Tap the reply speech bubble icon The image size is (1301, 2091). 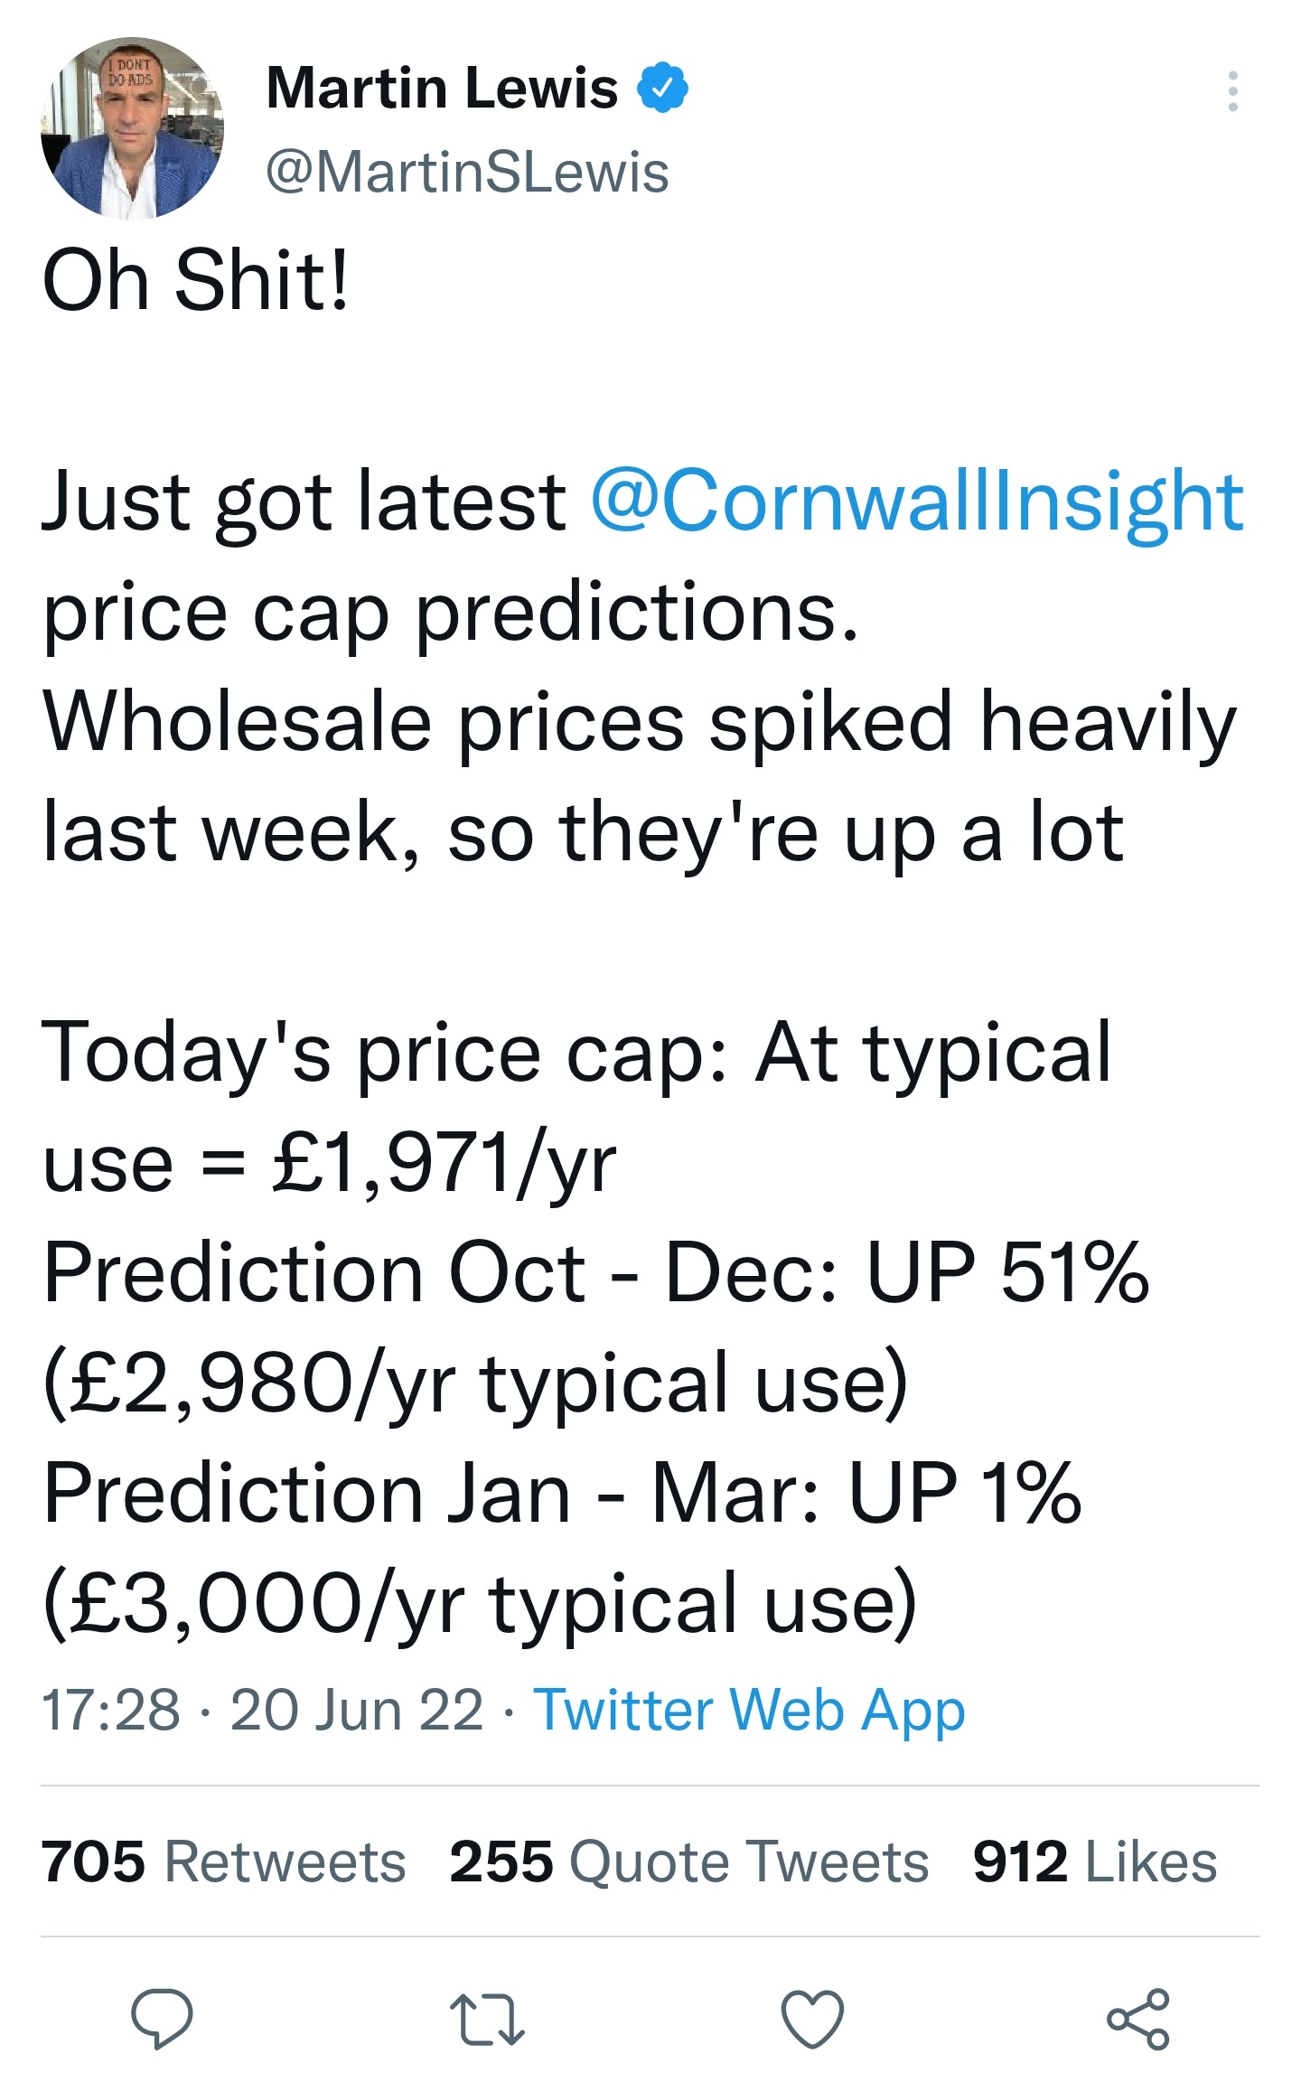click(162, 2018)
